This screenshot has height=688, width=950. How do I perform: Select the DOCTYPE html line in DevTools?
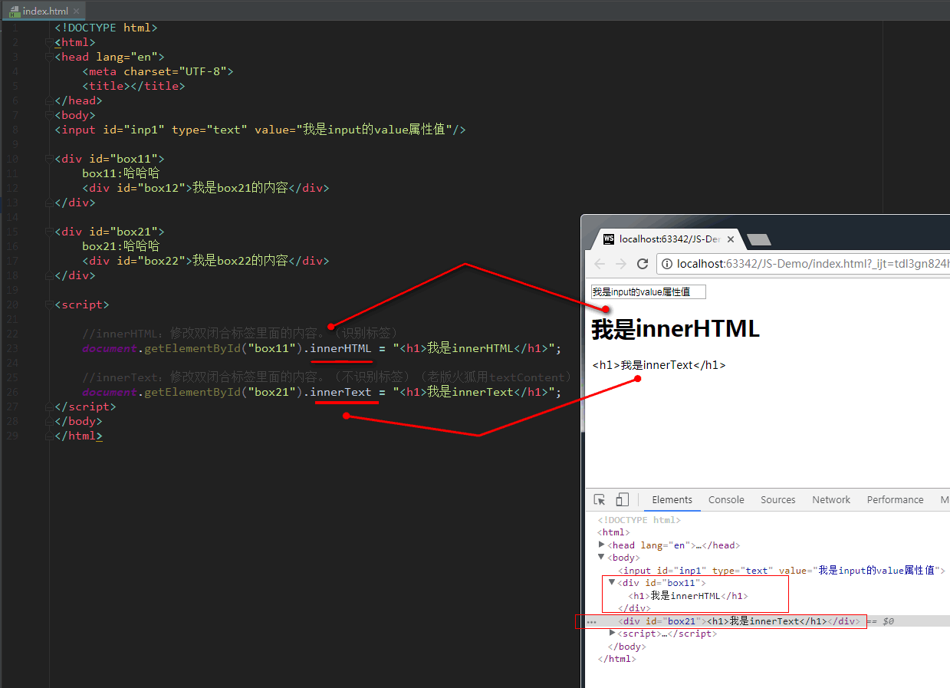click(639, 520)
